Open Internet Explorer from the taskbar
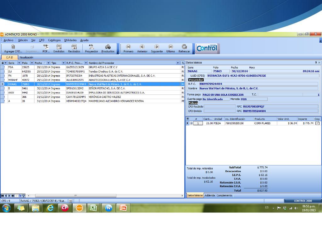 tap(50, 208)
